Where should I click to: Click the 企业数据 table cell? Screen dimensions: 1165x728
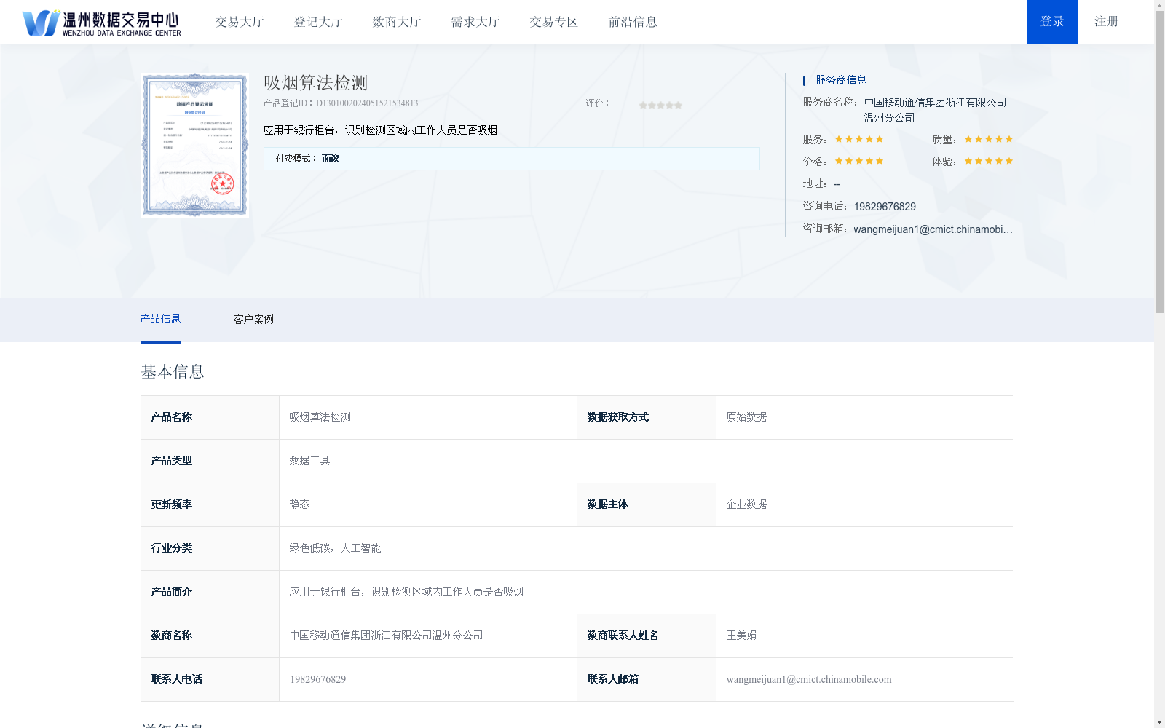pyautogui.click(x=864, y=505)
